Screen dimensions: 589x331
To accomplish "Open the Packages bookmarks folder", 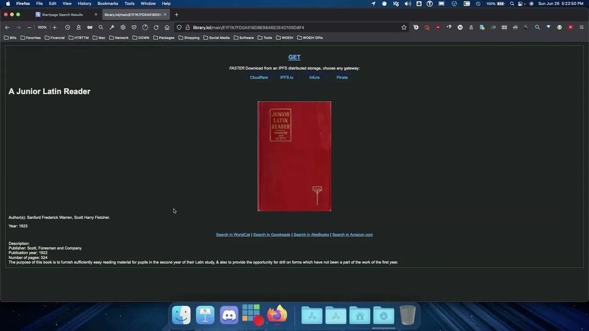I will (164, 38).
